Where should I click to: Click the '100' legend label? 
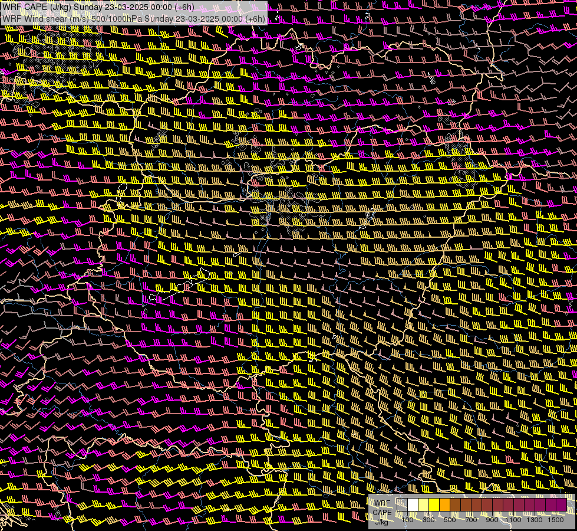(407, 520)
